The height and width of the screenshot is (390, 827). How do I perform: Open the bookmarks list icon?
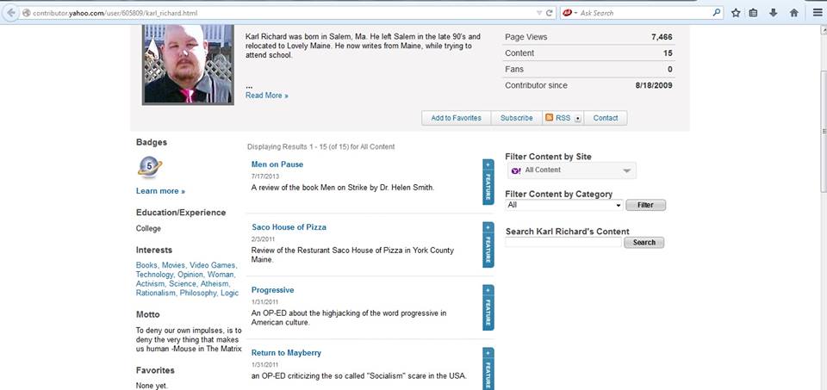point(753,13)
